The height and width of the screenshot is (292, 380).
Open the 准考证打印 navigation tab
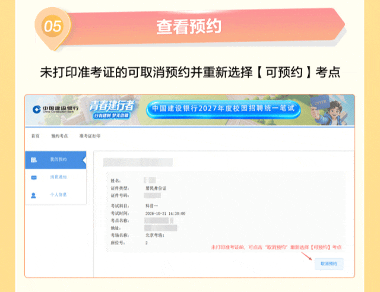point(90,136)
